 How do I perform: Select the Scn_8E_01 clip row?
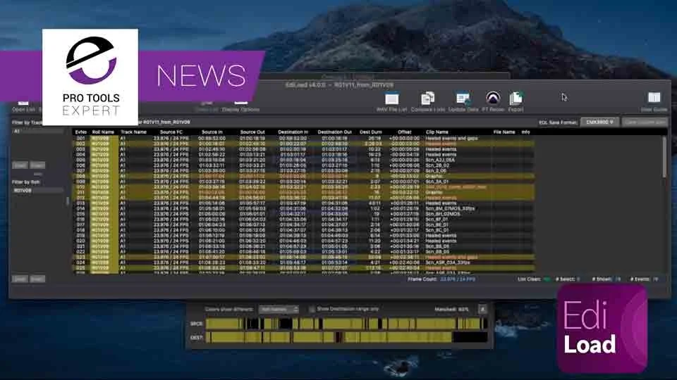click(303, 224)
